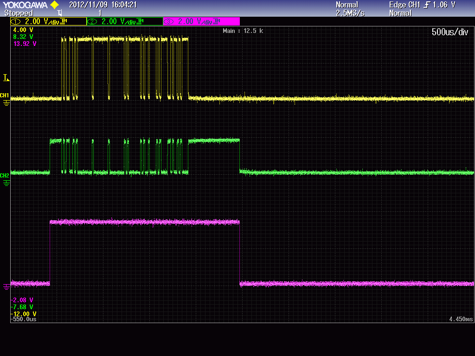This screenshot has width=475, height=356.
Task: Click the magenta -2.08 V lower scale value
Action: pyautogui.click(x=22, y=300)
